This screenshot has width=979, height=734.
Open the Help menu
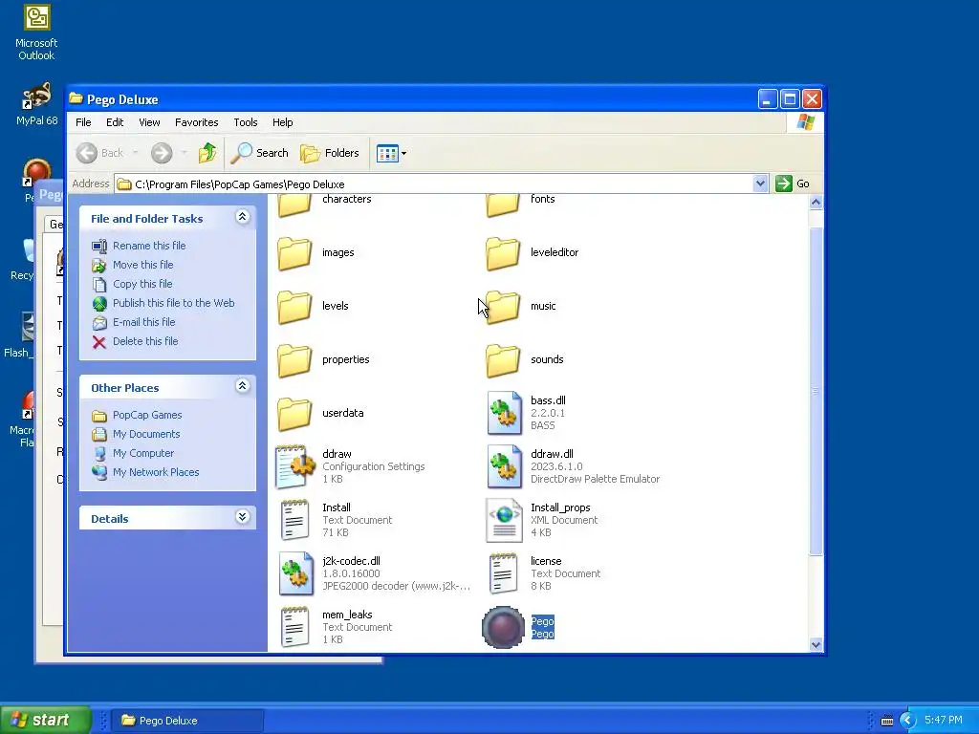[x=282, y=122]
